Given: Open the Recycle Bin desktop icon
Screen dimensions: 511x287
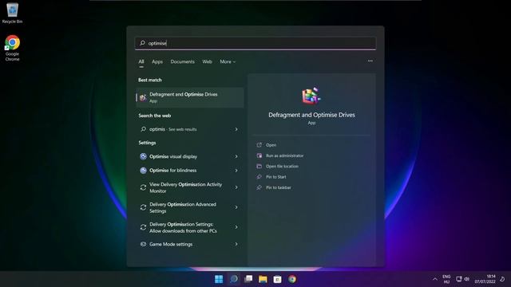Looking at the screenshot, I should tap(13, 13).
